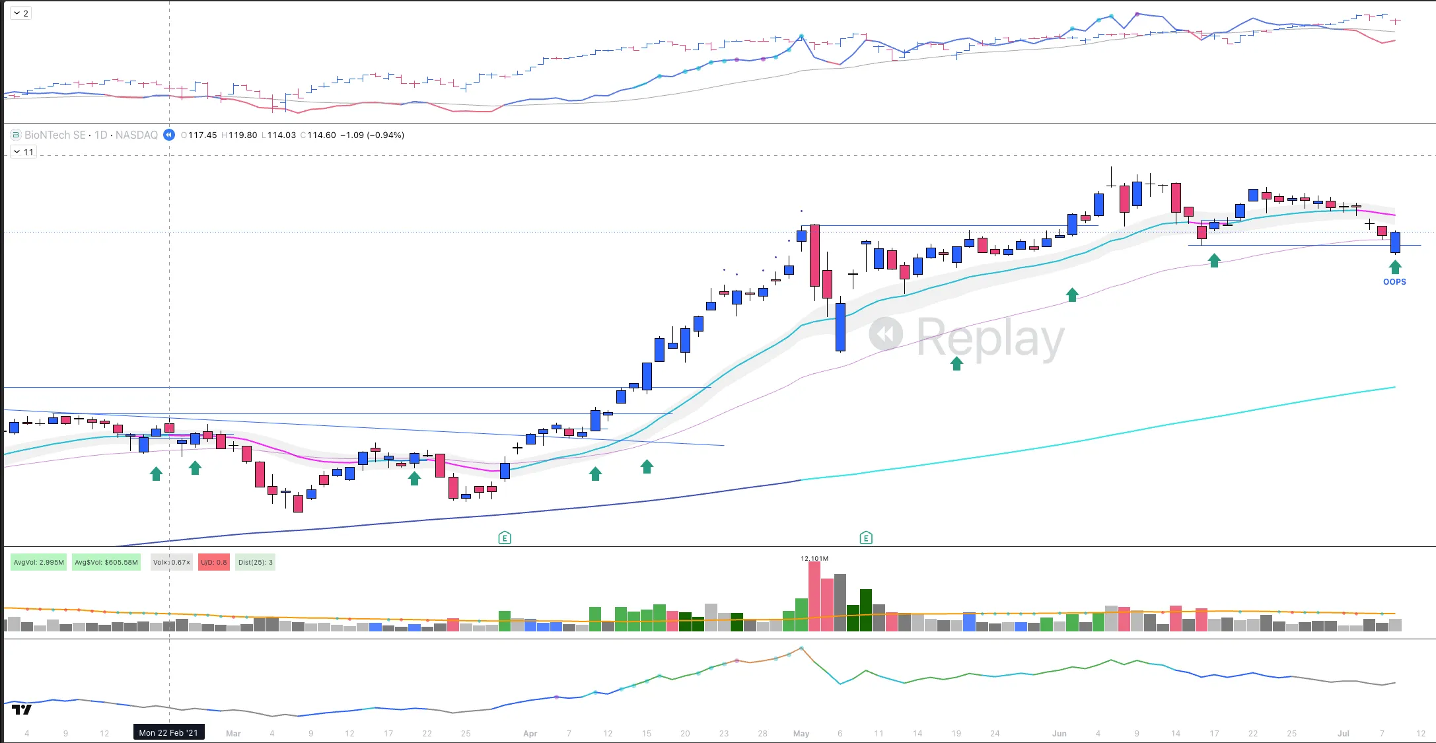Click the high price value 119.80
This screenshot has width=1436, height=743.
click(242, 135)
